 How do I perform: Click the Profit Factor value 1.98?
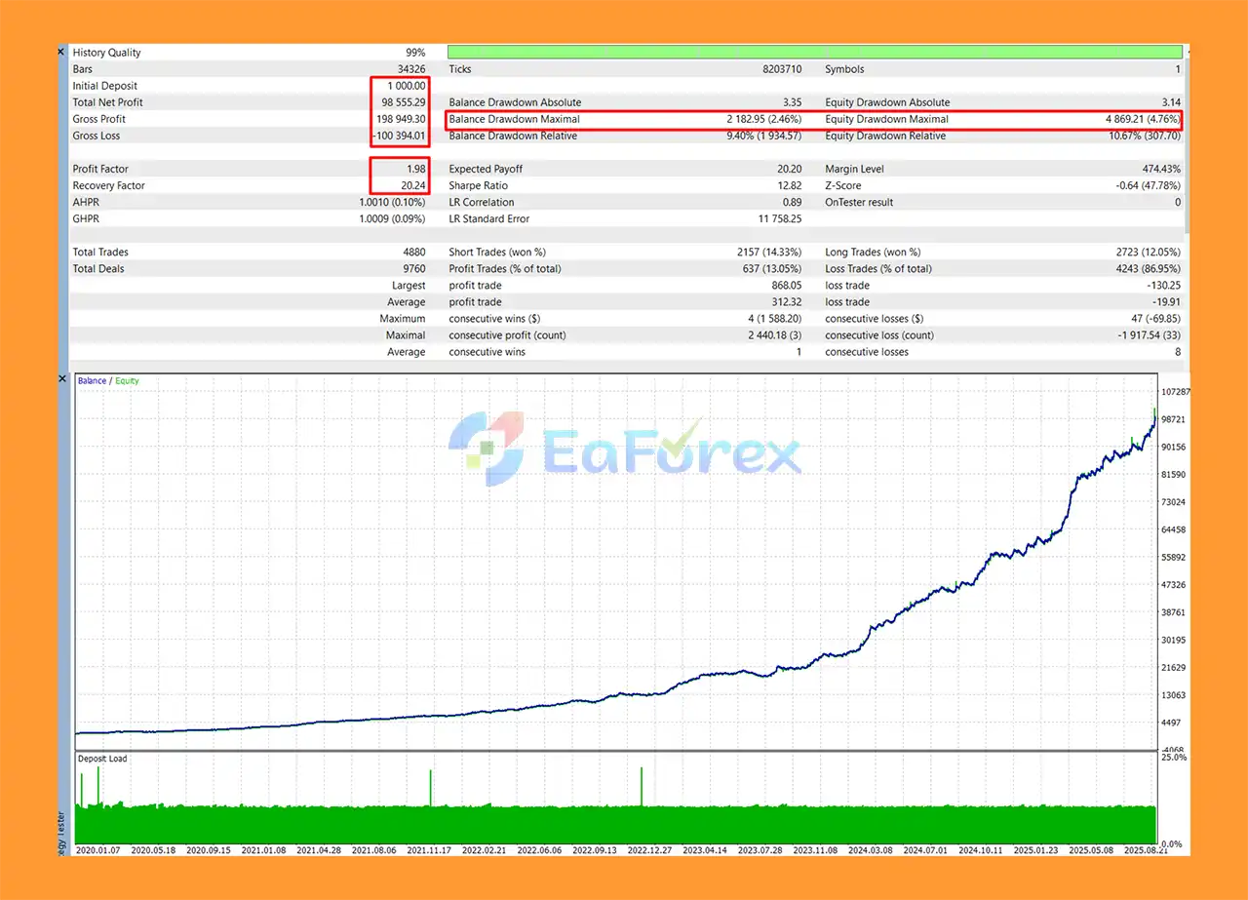tap(414, 170)
